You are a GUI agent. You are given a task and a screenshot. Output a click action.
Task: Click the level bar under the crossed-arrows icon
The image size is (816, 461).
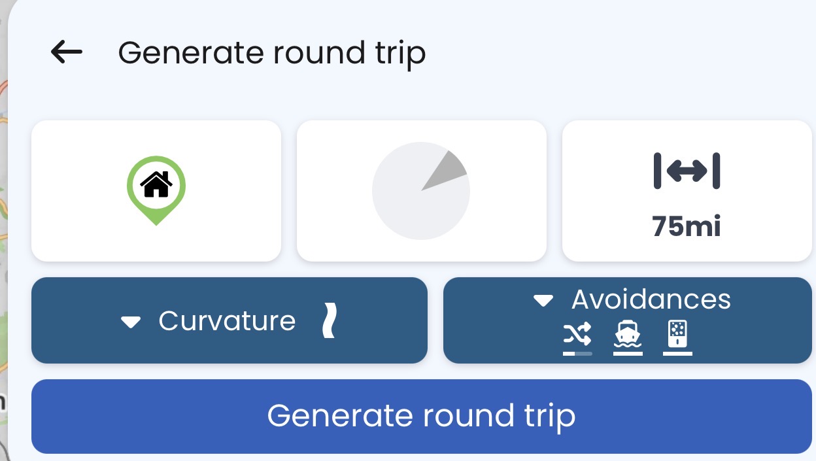(x=577, y=354)
